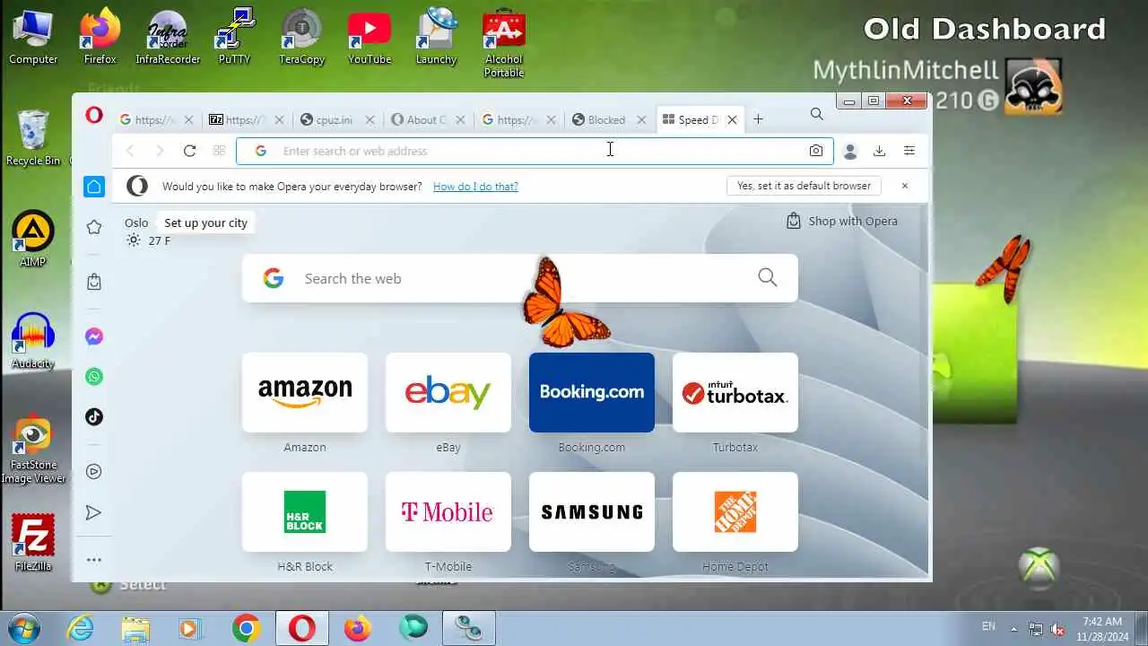This screenshot has height=646, width=1148.
Task: Open TikTok in the sidebar
Action: pos(94,416)
